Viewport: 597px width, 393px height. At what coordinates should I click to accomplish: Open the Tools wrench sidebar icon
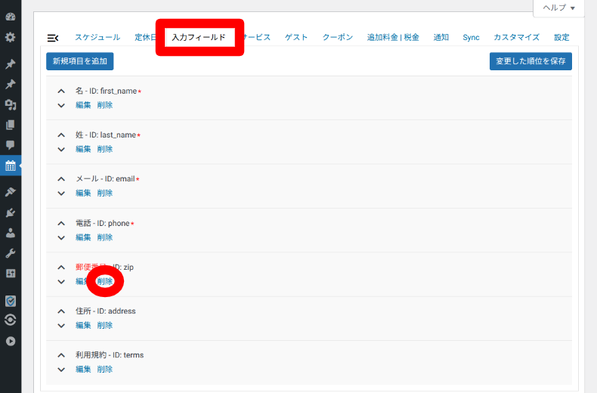click(11, 253)
